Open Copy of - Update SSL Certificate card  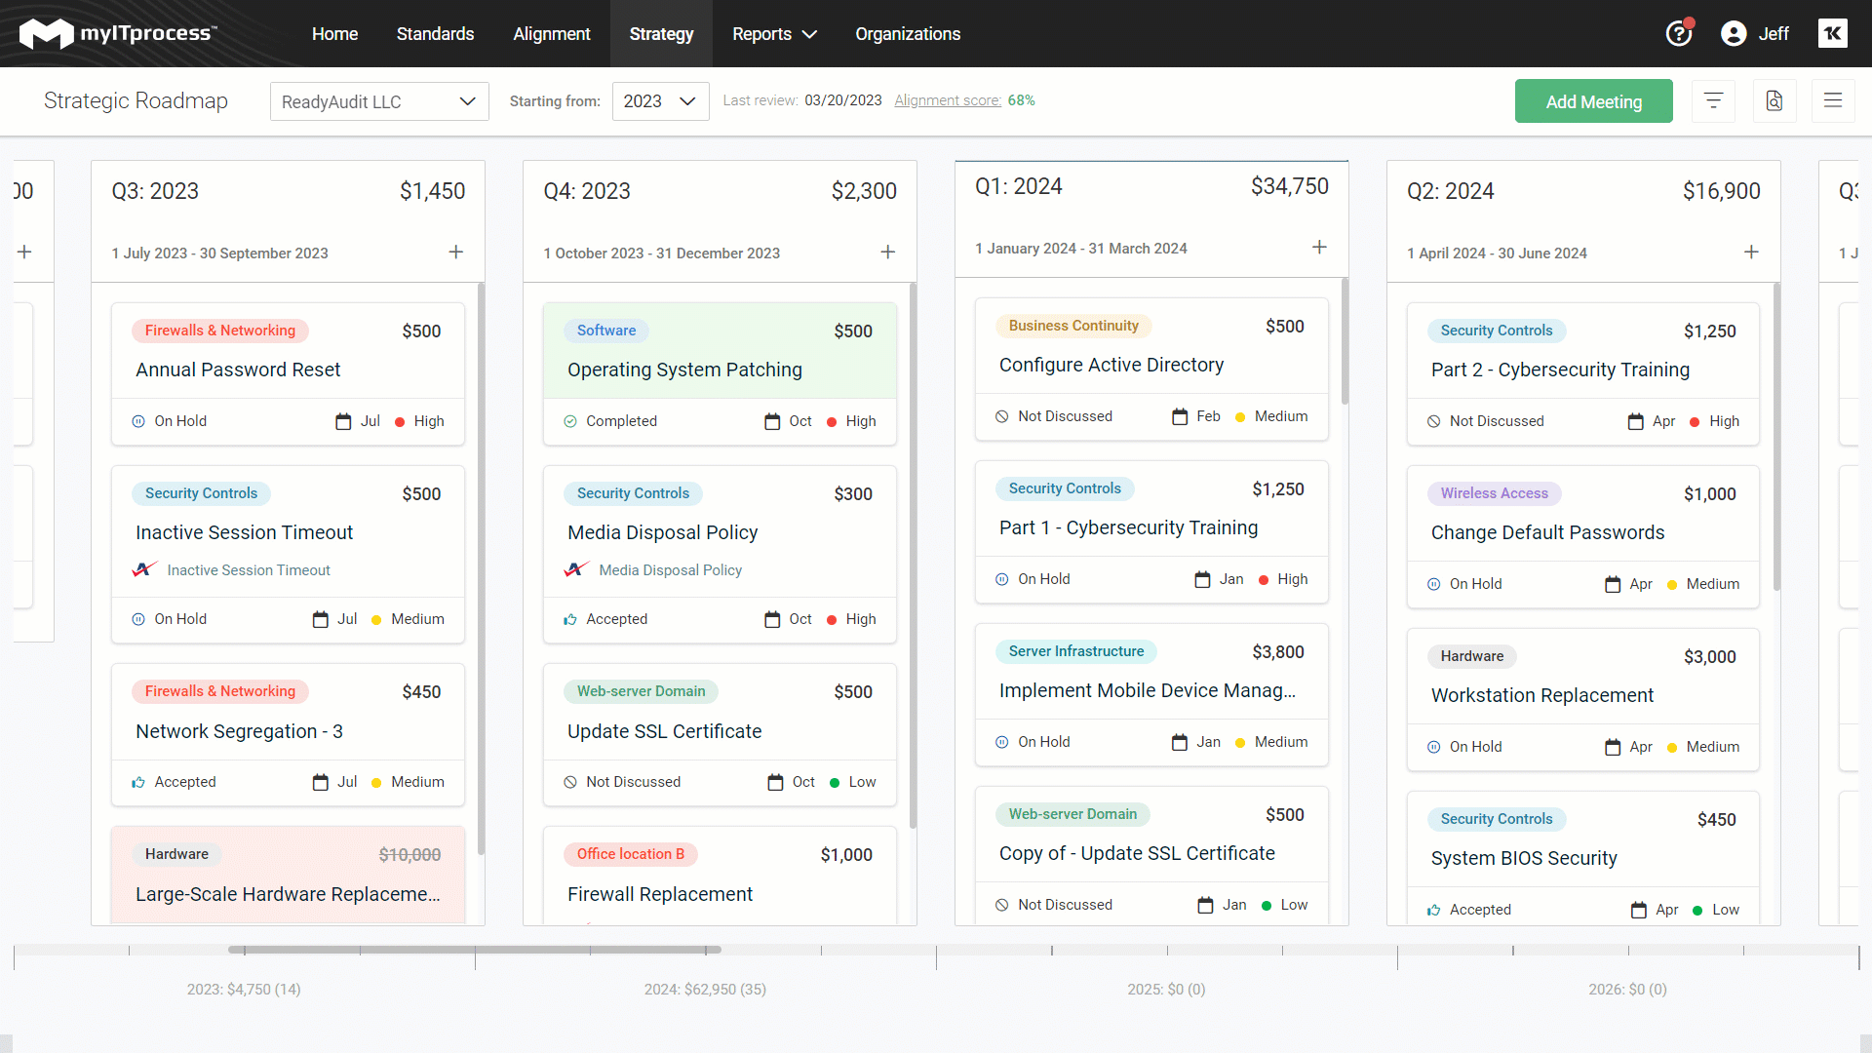(x=1137, y=853)
